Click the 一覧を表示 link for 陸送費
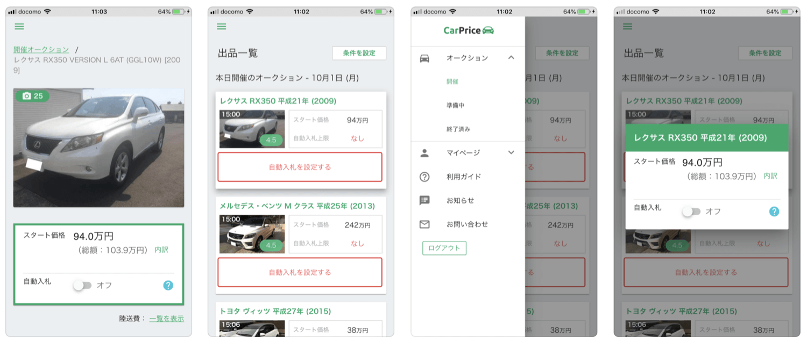 click(x=166, y=318)
